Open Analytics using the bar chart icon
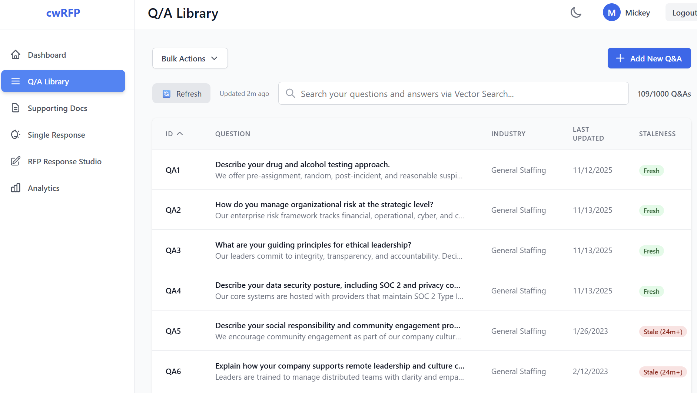The height and width of the screenshot is (393, 697). (x=16, y=188)
